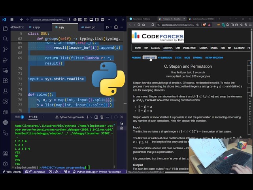Open the browser extensions puzzle icon
The image size is (253, 190).
click(x=228, y=25)
